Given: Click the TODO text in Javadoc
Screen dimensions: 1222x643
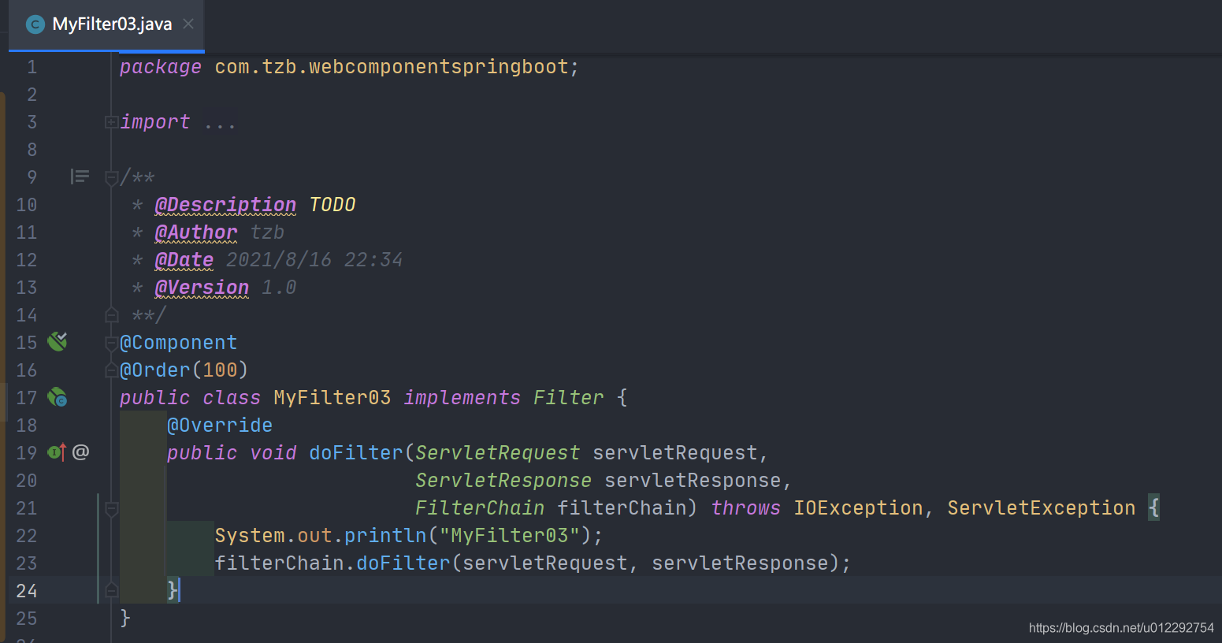Looking at the screenshot, I should [x=332, y=205].
